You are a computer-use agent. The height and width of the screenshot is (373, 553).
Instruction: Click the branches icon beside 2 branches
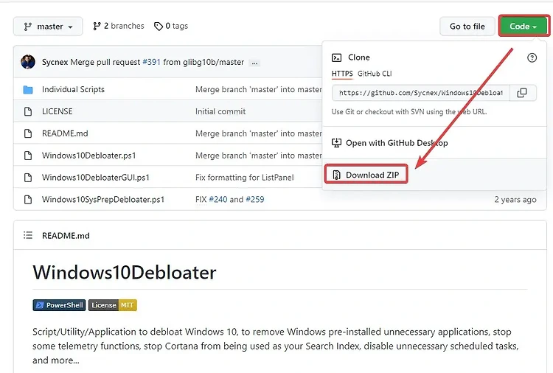click(x=97, y=26)
